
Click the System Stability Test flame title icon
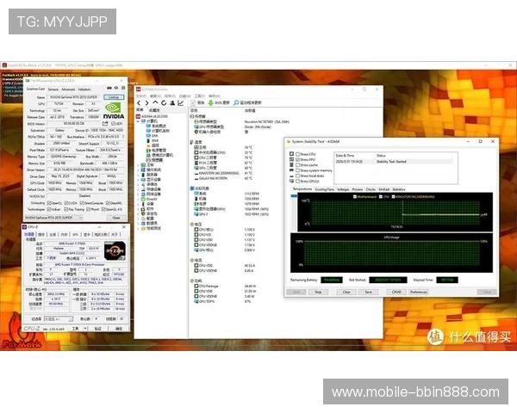tap(289, 142)
